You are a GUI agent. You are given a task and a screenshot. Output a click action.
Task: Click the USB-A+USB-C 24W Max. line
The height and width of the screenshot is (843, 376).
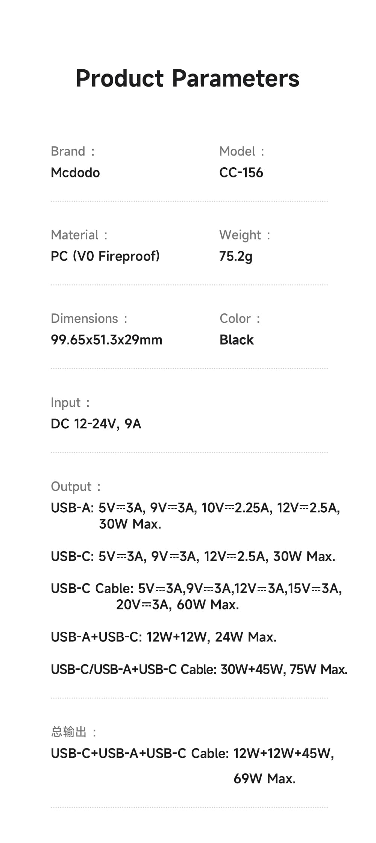pyautogui.click(x=164, y=637)
